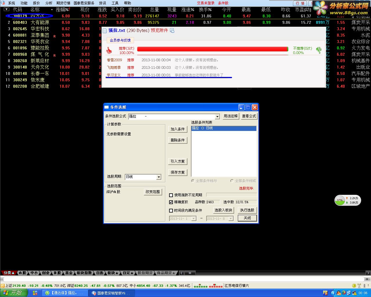The image size is (371, 297).
Task: Open the 国泰君安锐智版 taskbar window
Action: [111, 293]
